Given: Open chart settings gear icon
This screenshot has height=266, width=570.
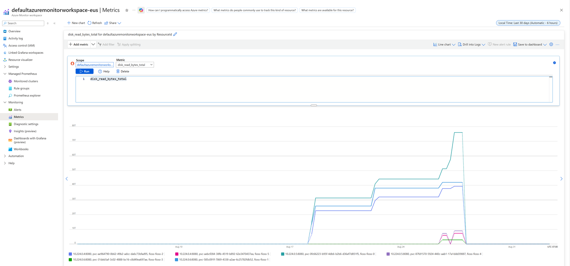Looking at the screenshot, I should 551,45.
